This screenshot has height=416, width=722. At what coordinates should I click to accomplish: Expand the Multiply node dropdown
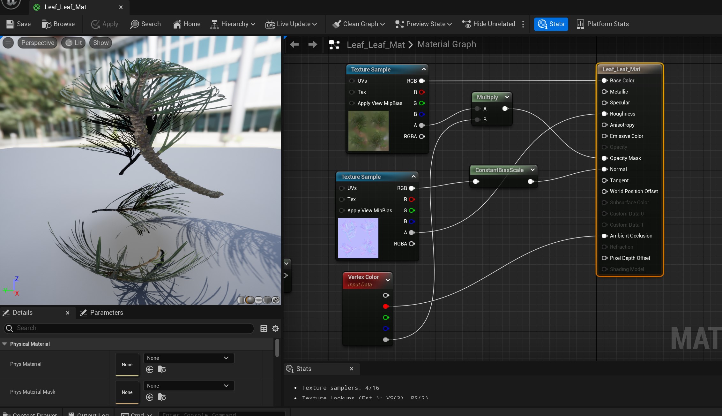click(506, 97)
